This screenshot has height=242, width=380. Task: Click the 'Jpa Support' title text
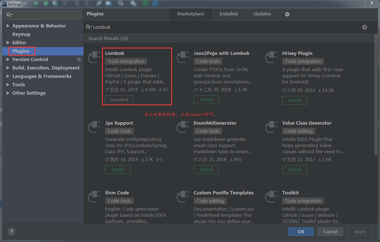click(119, 123)
